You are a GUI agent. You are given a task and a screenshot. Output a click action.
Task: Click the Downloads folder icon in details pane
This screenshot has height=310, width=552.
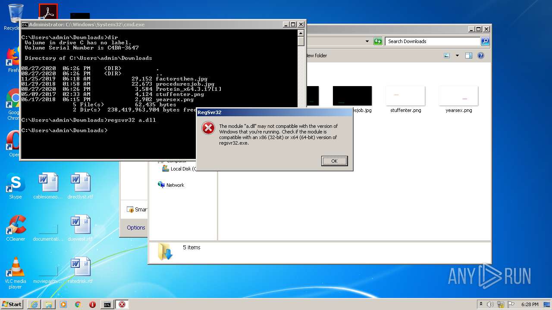[x=165, y=252]
